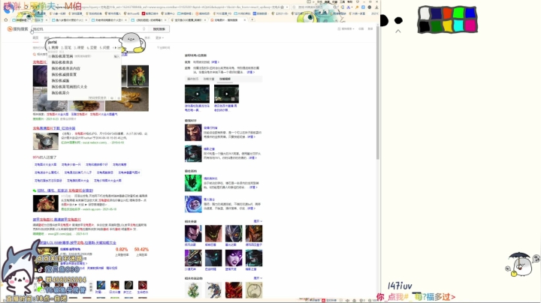Select the first tab above the video thumbnails
This screenshot has height=303, width=541.
(x=192, y=79)
